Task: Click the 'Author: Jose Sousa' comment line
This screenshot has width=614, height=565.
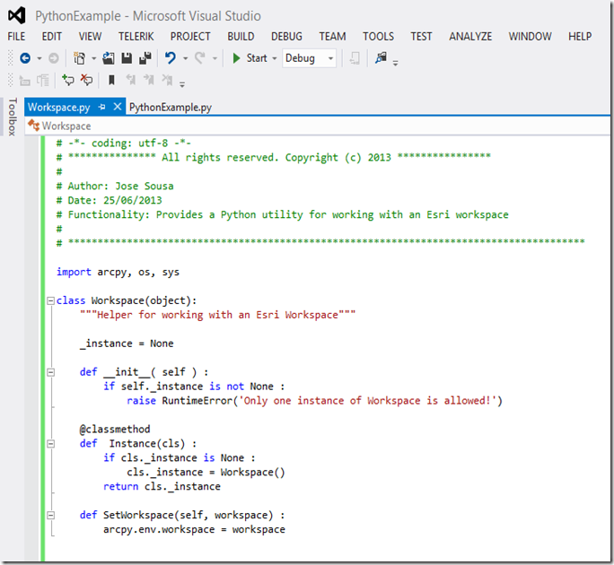Action: point(115,186)
